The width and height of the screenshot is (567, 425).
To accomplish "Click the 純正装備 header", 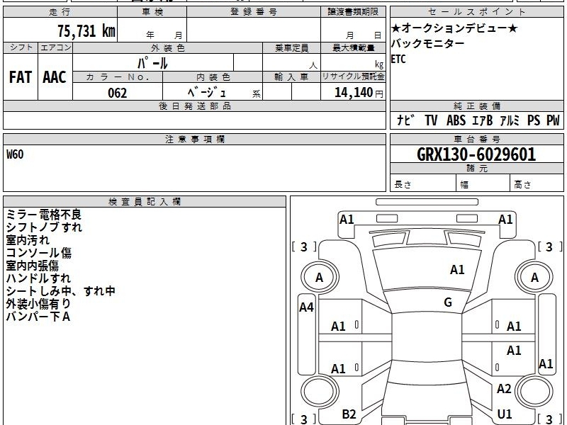I will coord(476,106).
